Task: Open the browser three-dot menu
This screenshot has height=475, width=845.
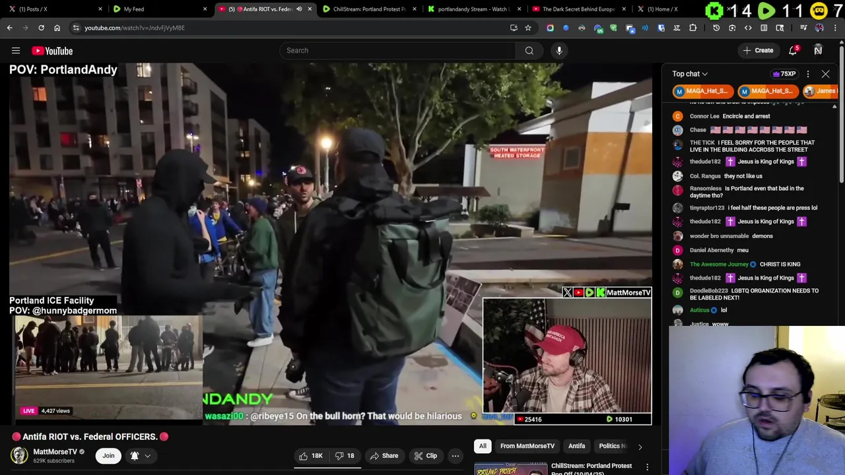Action: [x=836, y=28]
